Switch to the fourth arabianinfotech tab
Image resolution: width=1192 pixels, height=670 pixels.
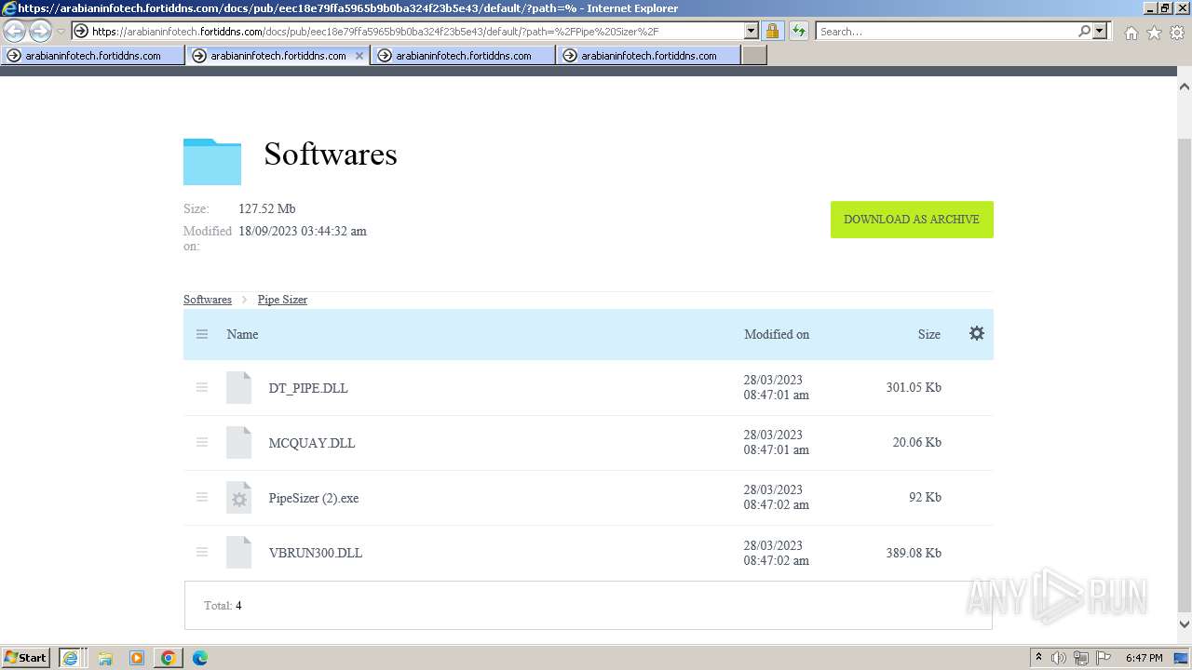[649, 56]
